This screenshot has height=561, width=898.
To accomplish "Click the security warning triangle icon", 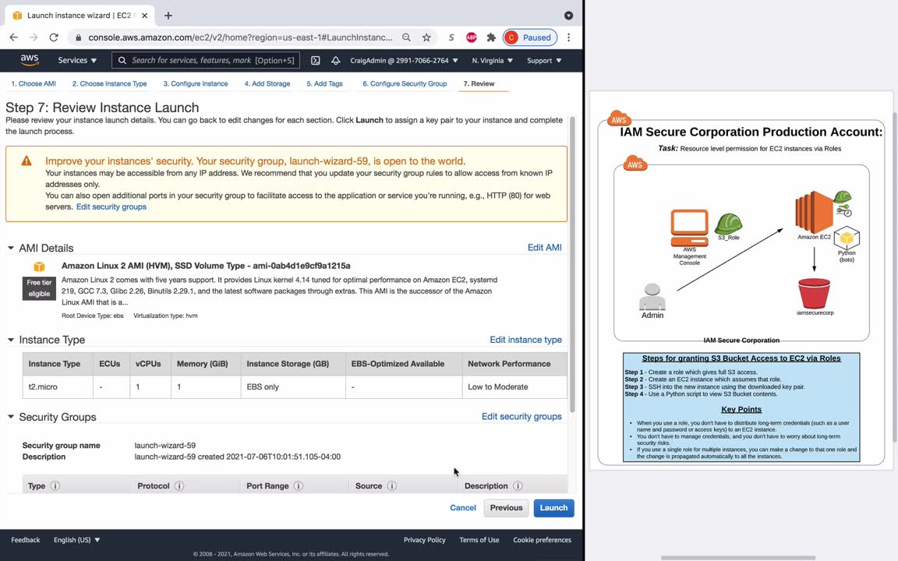I will 27,161.
